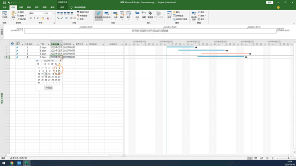The image size is (296, 166).
Task: Click the Undo arrow in the title bar
Action: click(x=9, y=2)
